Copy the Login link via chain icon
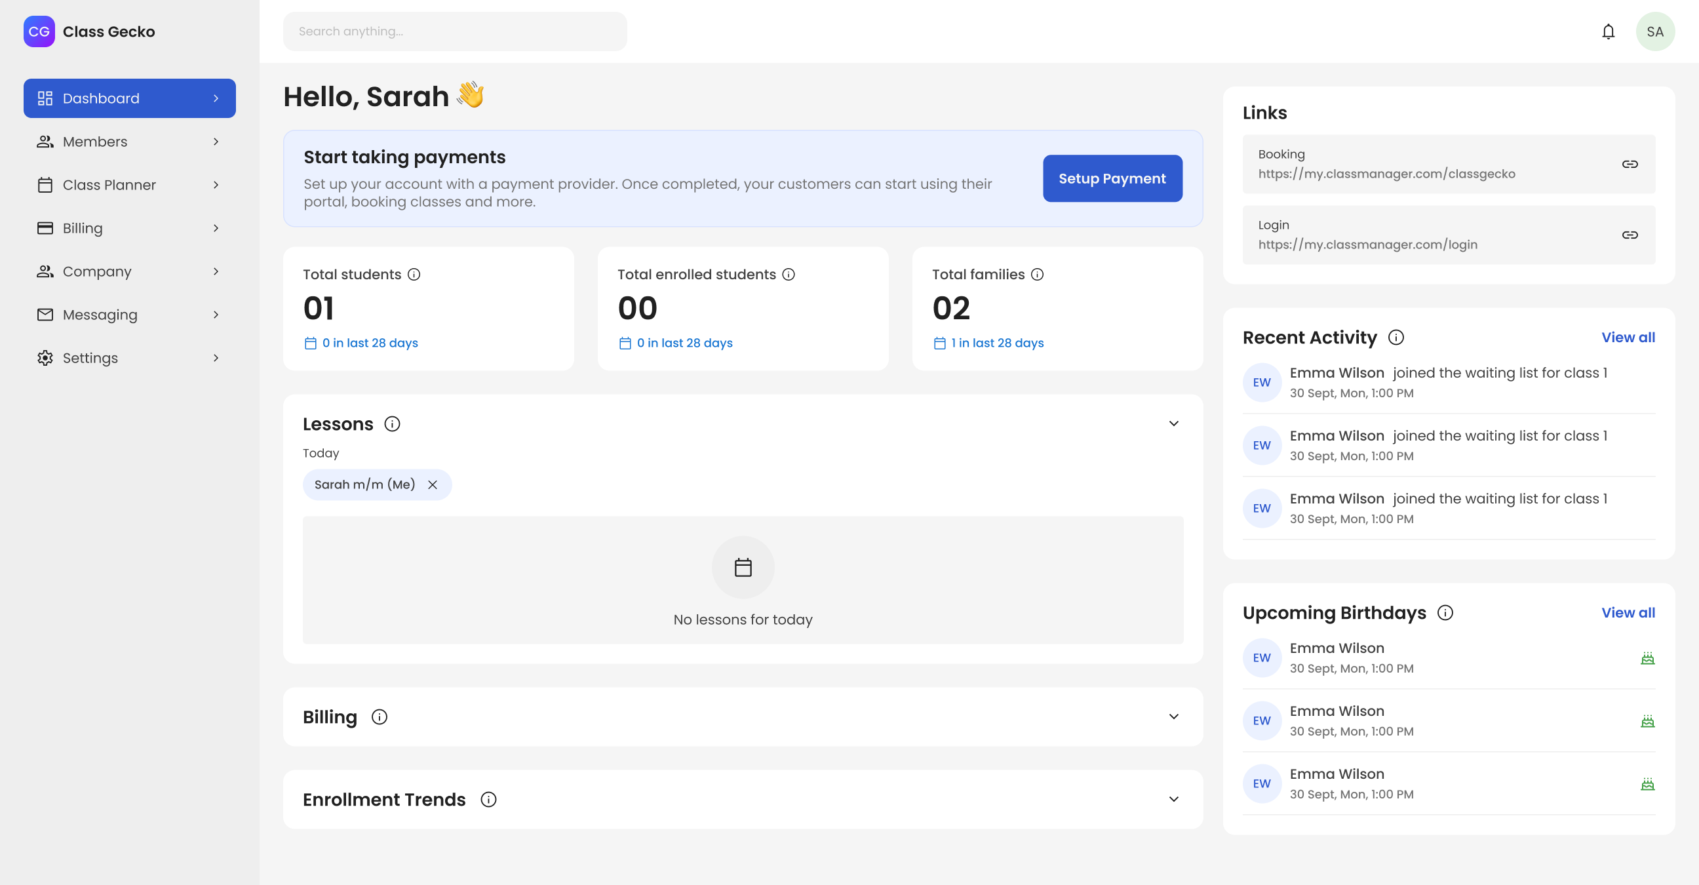The image size is (1699, 885). (x=1629, y=235)
